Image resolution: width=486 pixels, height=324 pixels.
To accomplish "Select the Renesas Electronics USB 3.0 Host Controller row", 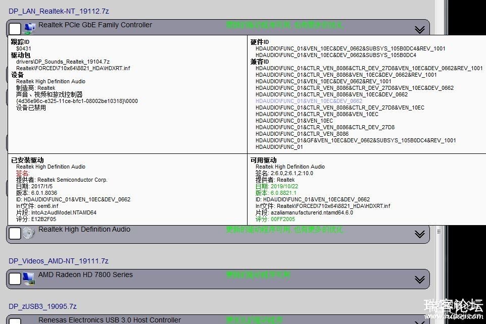I will [x=218, y=319].
